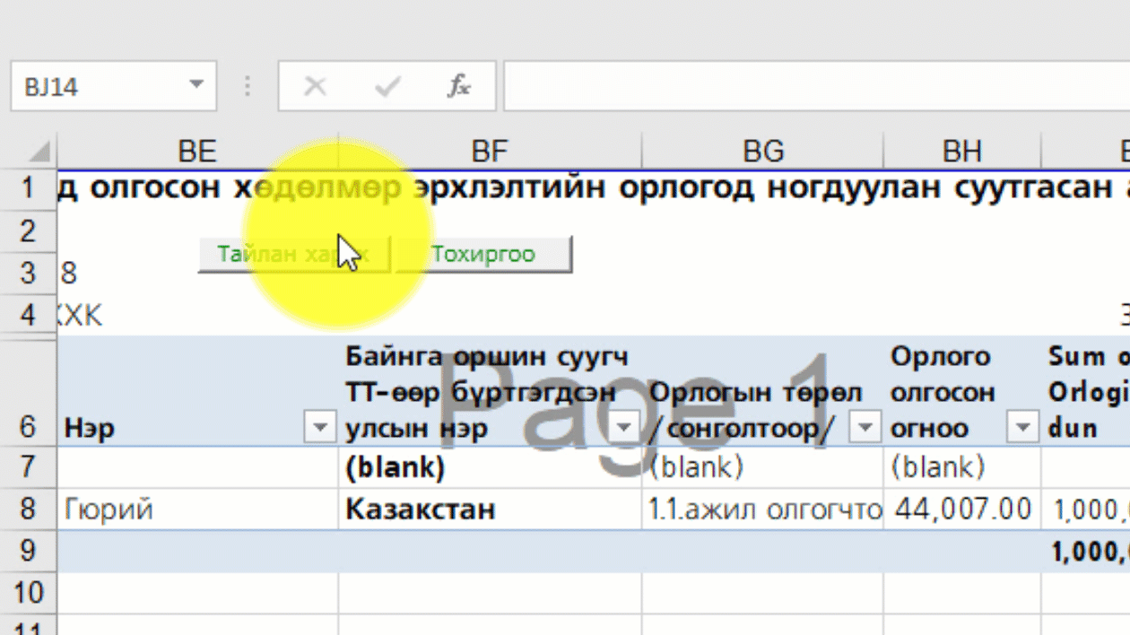Select the total cell in highlighted row 9
The width and height of the screenshot is (1130, 635).
[1085, 550]
